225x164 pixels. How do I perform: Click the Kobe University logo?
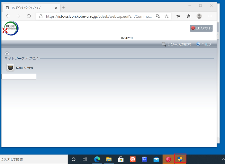10,28
